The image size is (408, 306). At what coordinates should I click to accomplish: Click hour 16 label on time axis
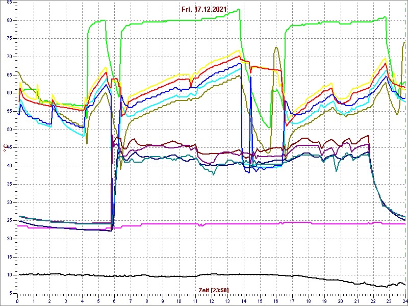276,301
